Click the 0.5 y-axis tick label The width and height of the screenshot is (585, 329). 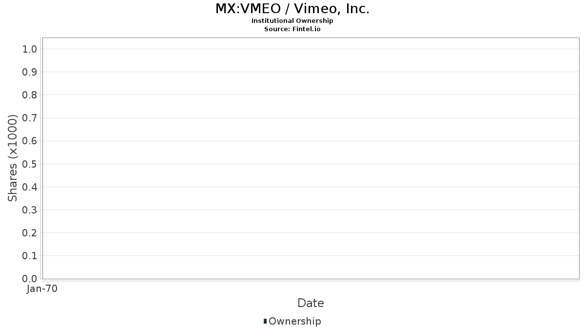pos(30,164)
